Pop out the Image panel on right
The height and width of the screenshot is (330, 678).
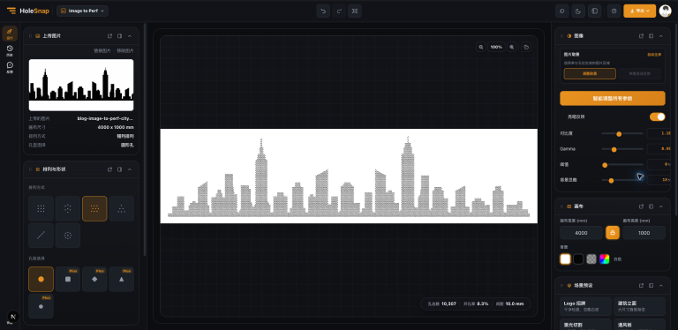pos(641,36)
